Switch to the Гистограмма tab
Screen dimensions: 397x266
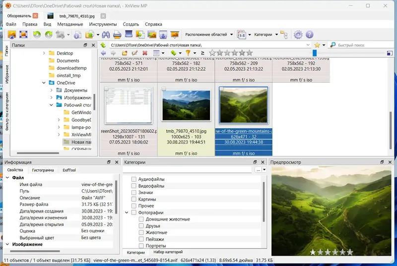click(x=43, y=170)
